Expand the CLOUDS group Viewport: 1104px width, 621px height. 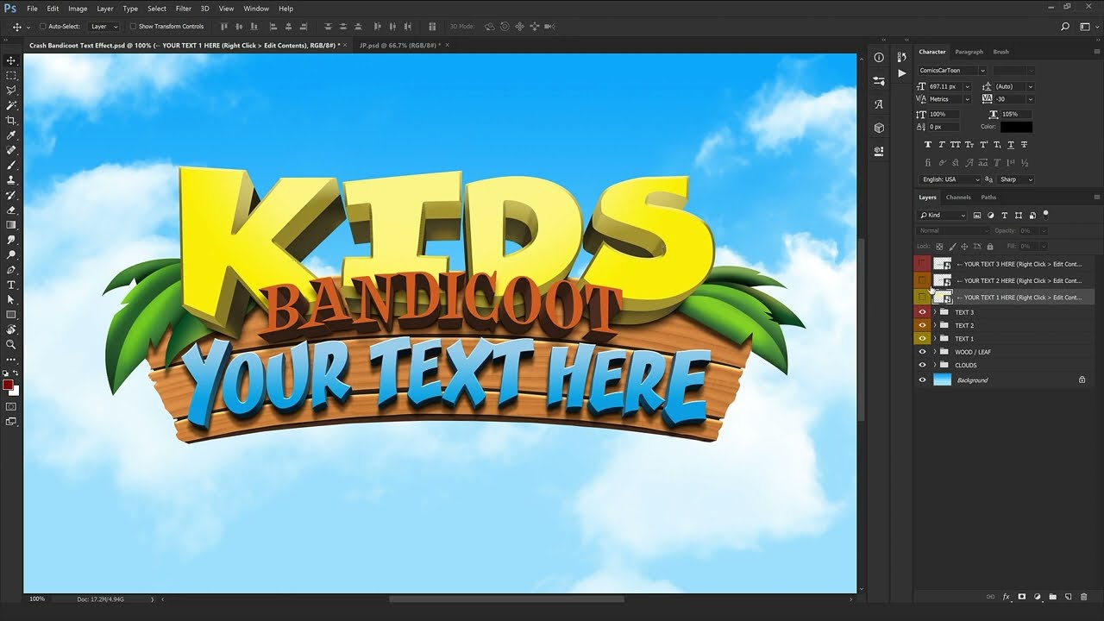tap(935, 365)
